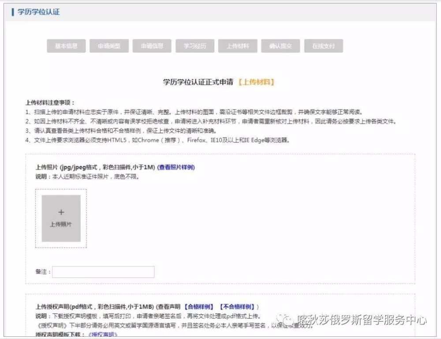Click the orange 【上传材料】 title label
Viewport: 441px width, 339px height.
[256, 82]
